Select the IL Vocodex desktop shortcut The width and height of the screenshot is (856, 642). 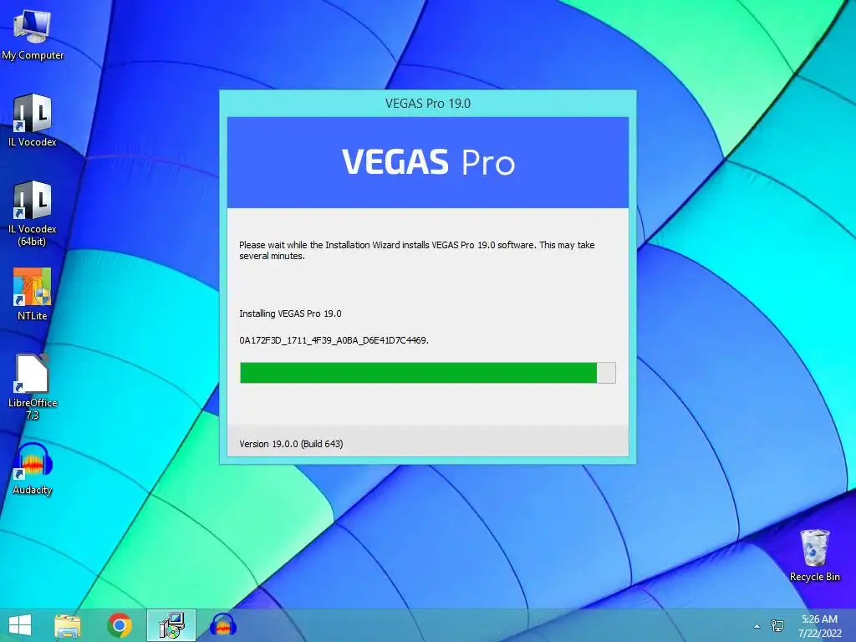[33, 120]
